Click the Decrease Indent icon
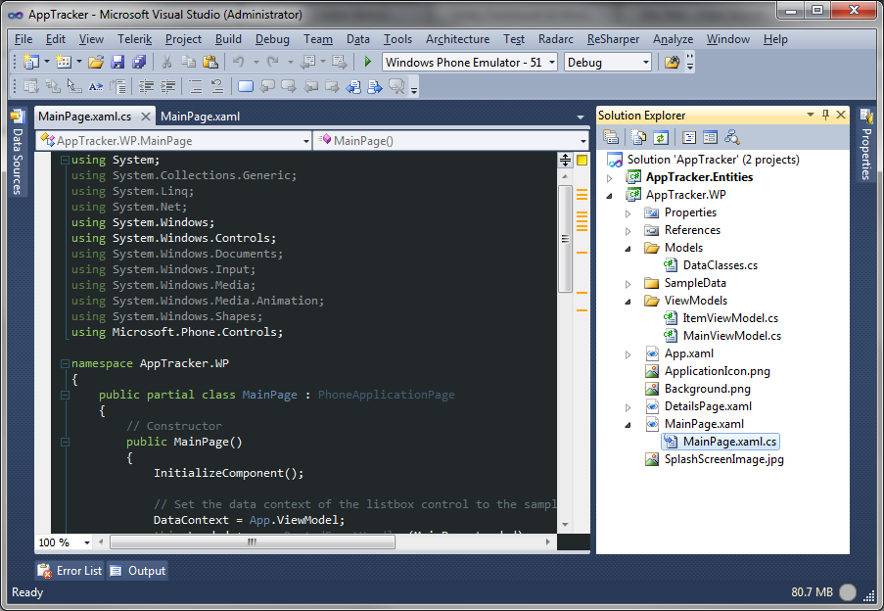This screenshot has width=884, height=611. [x=146, y=86]
